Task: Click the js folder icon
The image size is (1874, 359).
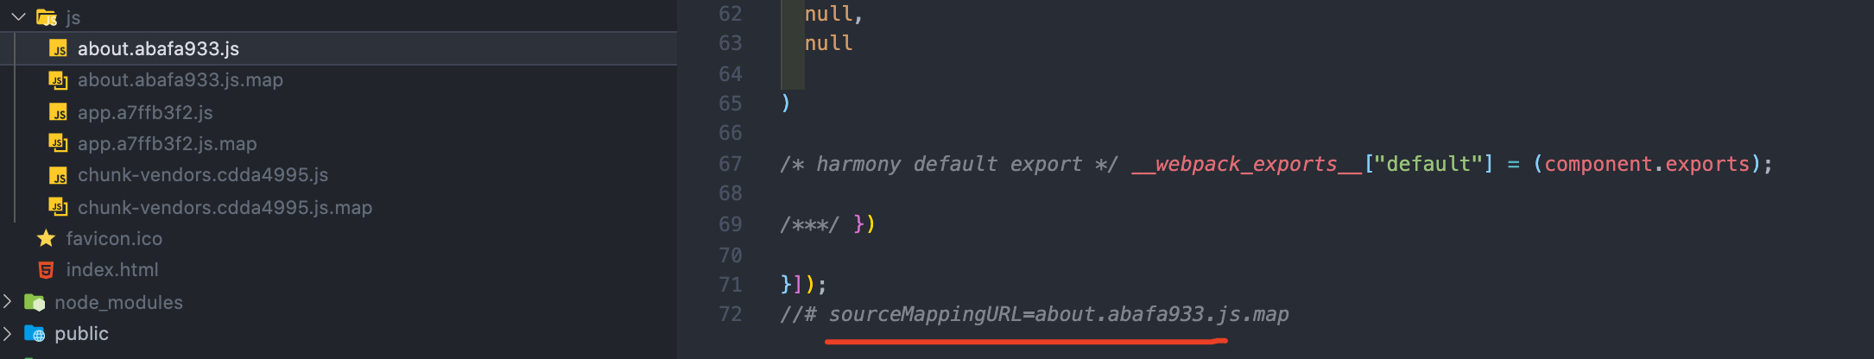Action: click(47, 17)
